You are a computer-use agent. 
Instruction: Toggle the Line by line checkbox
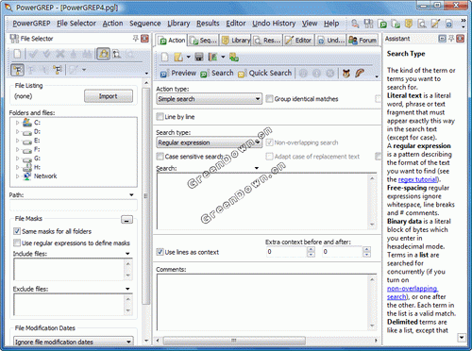pyautogui.click(x=160, y=117)
